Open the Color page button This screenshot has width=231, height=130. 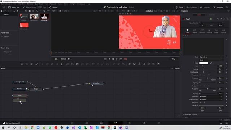pyautogui.click(x=130, y=123)
